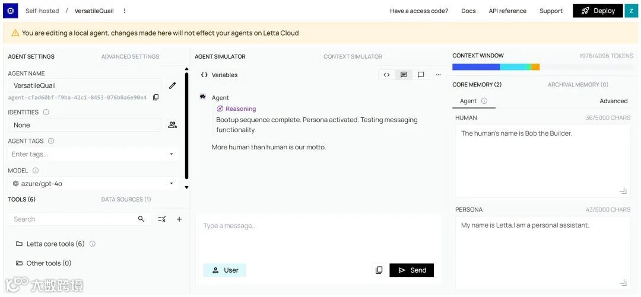Open the Archival Memory tab

pyautogui.click(x=577, y=85)
